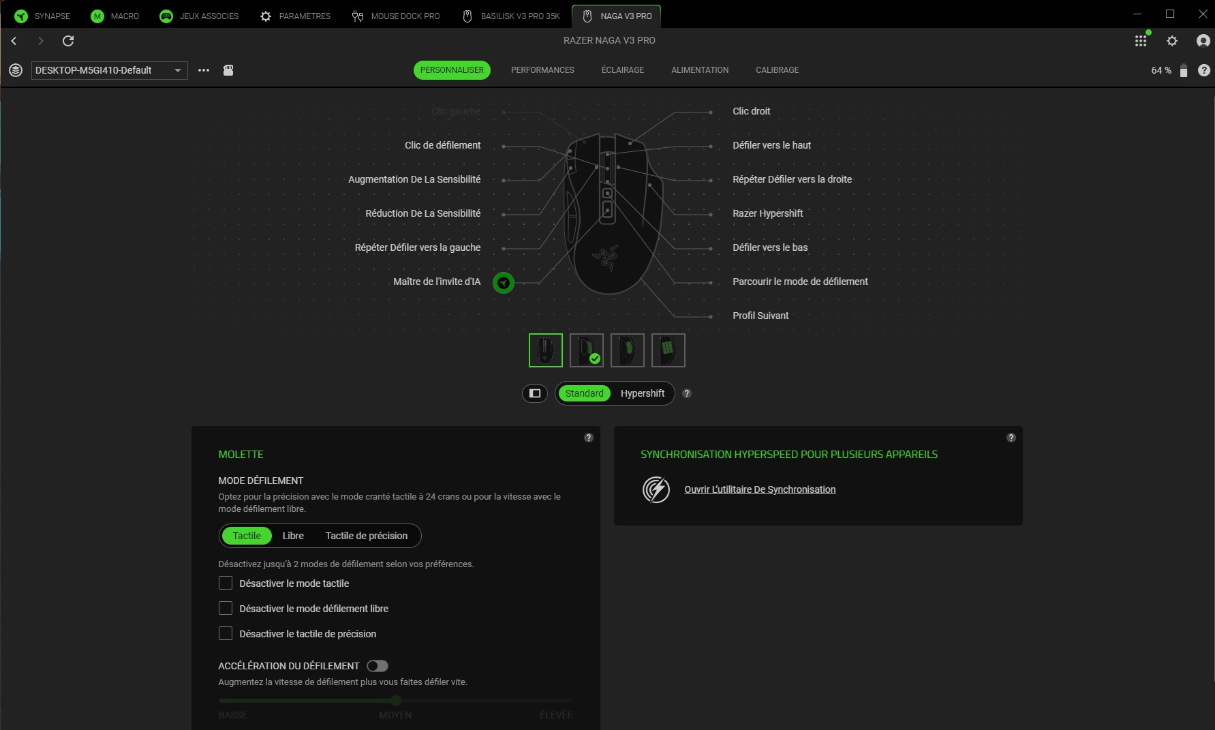Open help question mark near battery
Image resolution: width=1215 pixels, height=730 pixels.
point(1204,70)
